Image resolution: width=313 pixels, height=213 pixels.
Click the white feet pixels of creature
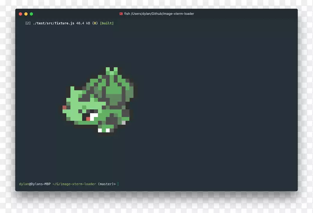(104, 130)
